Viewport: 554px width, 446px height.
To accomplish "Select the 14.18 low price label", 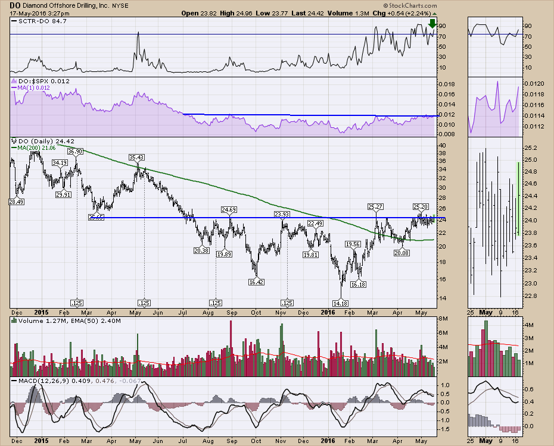I will click(x=341, y=303).
